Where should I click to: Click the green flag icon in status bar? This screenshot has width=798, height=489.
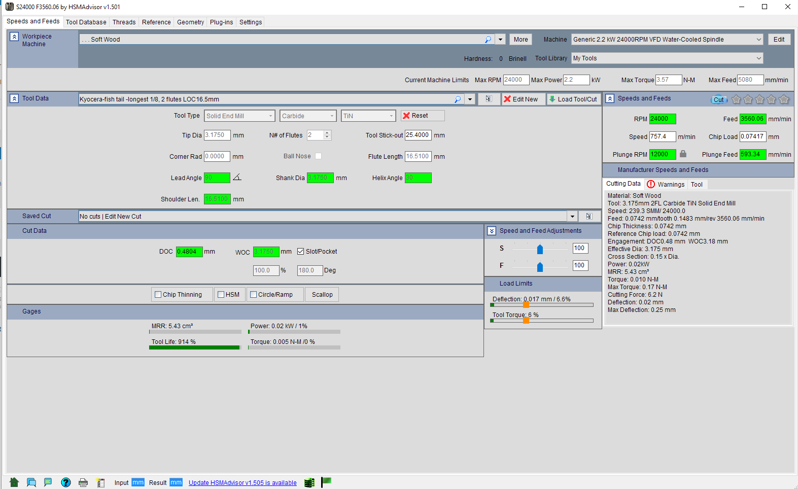click(326, 481)
